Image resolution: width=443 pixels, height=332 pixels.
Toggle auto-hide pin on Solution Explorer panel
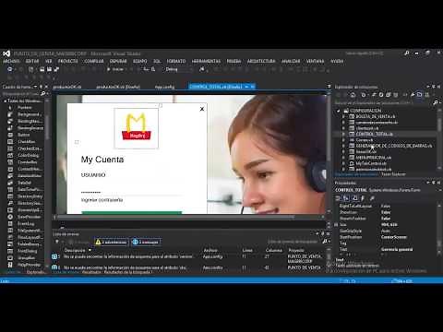click(433, 87)
